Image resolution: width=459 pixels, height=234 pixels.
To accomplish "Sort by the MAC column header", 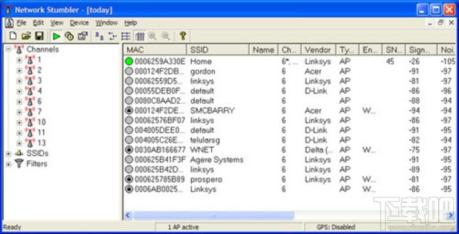I will coord(155,49).
